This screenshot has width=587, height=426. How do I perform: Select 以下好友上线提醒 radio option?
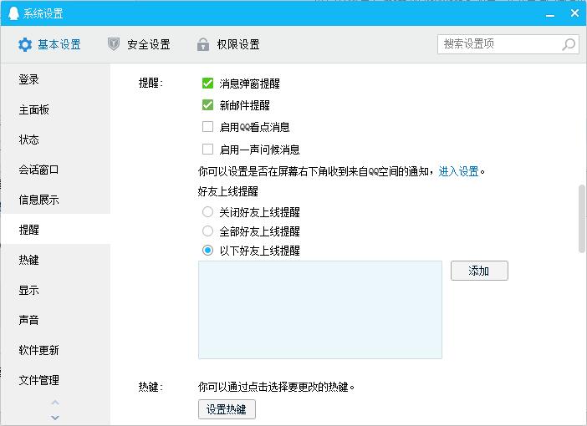[x=207, y=250]
